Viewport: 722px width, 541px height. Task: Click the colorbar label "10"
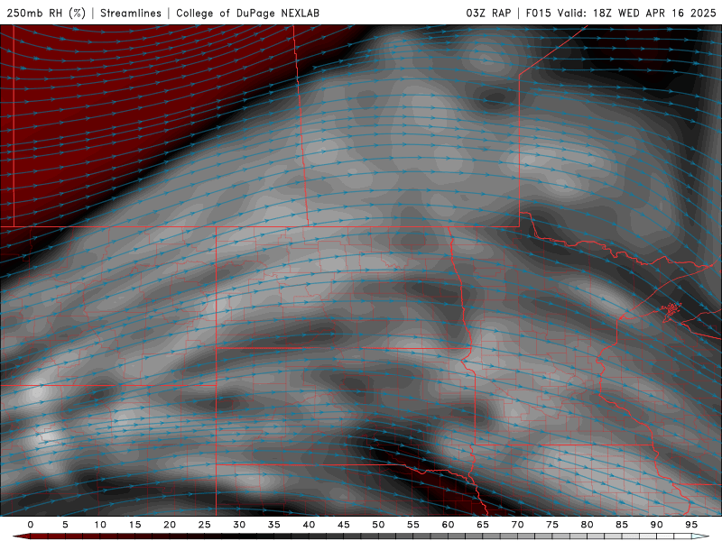click(x=100, y=525)
